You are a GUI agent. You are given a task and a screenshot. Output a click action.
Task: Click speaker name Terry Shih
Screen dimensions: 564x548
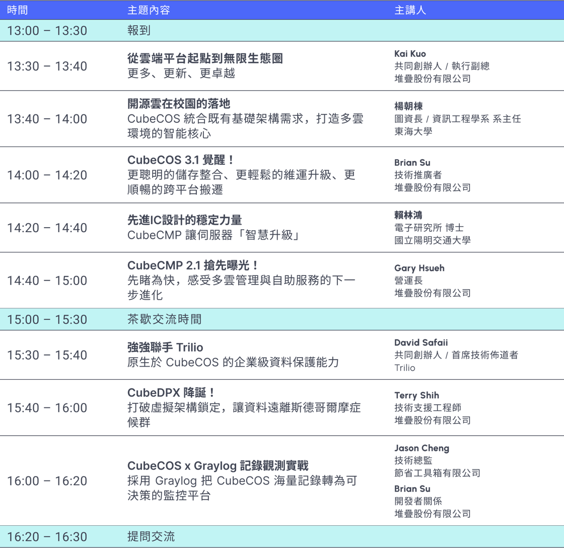pos(416,395)
